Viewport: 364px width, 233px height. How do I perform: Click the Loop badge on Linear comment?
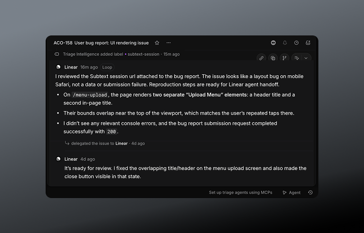tap(107, 67)
